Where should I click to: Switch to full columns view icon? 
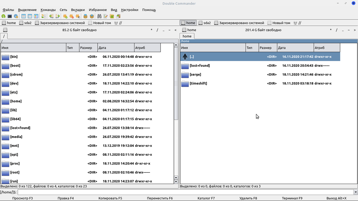[30, 16]
